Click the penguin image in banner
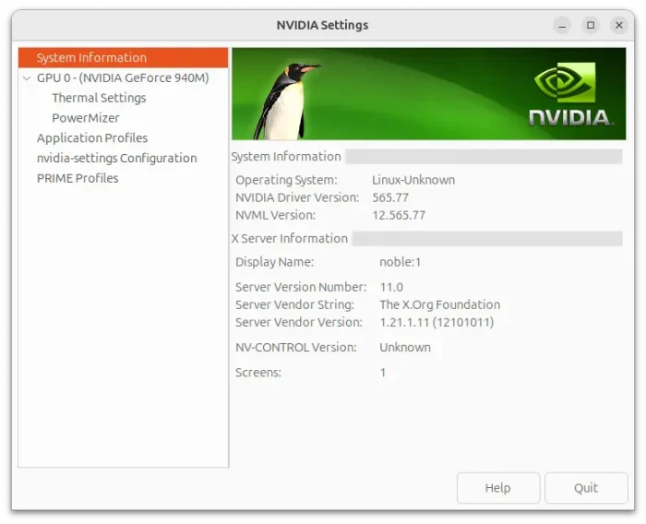This screenshot has height=524, width=646. pyautogui.click(x=284, y=101)
